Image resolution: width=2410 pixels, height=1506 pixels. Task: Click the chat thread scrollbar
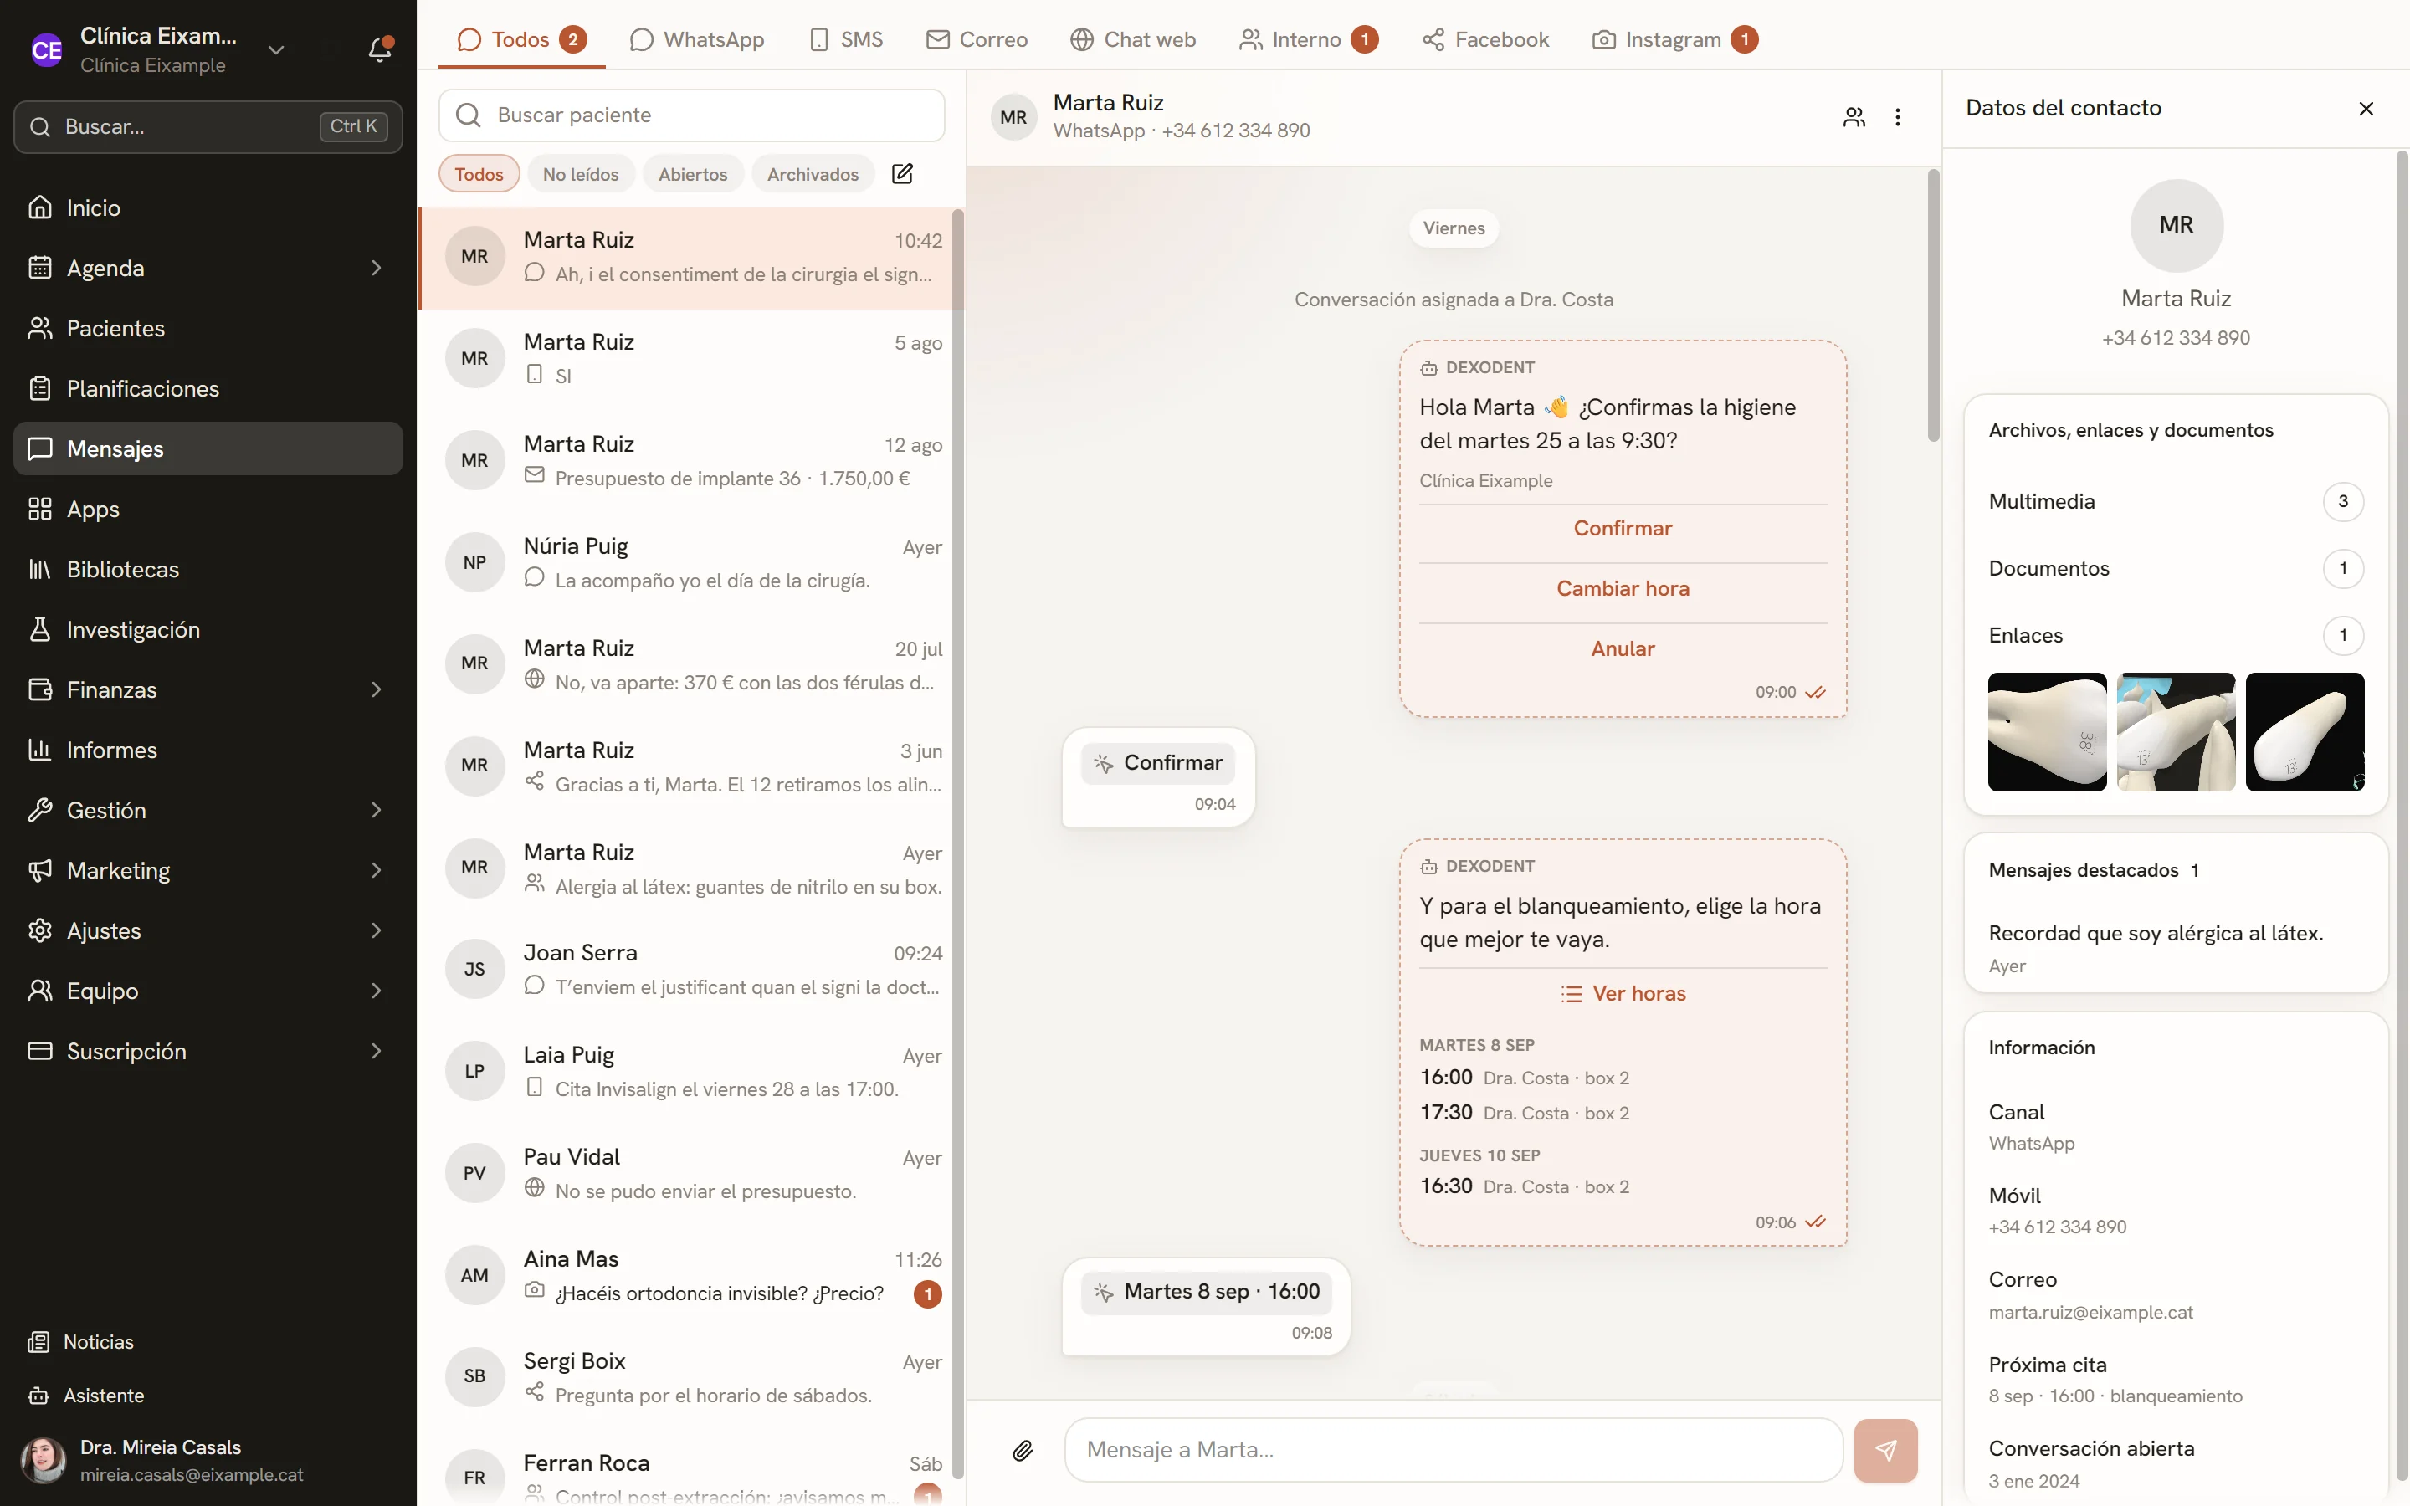[x=1933, y=305]
